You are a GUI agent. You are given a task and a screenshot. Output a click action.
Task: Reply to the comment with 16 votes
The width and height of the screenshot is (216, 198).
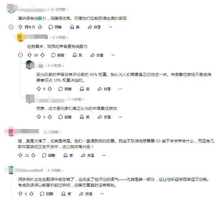click(58, 55)
